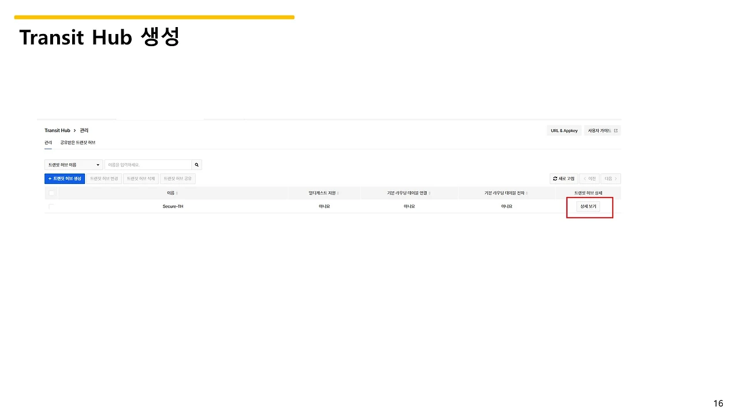Viewport: 739px width, 415px height.
Task: Click 아니요 under 기본 라우팅 테이블 전파
Action: point(506,206)
